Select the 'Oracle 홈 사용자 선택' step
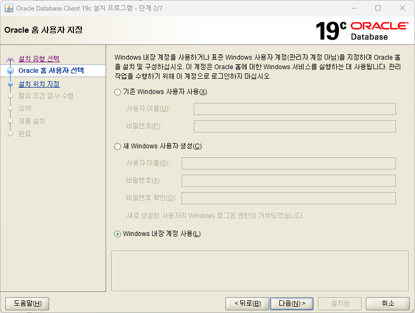The image size is (415, 313). tap(51, 70)
